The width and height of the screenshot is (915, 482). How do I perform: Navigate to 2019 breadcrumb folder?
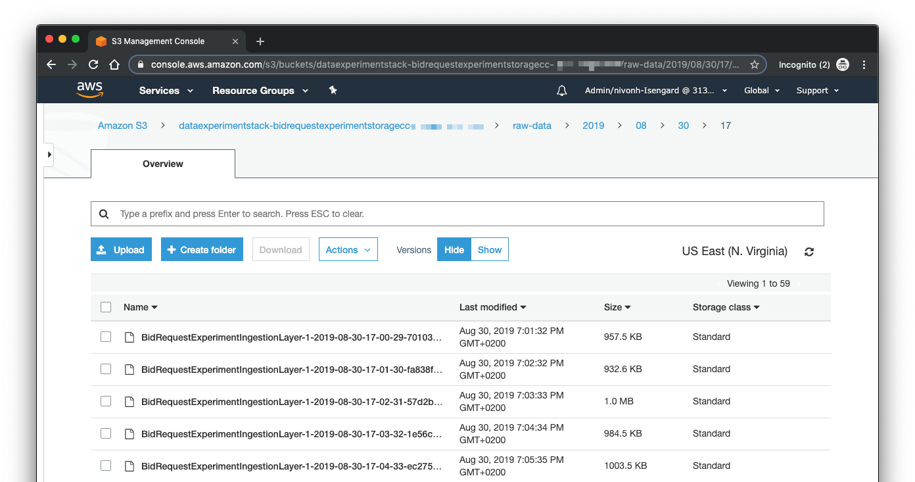[x=594, y=126]
